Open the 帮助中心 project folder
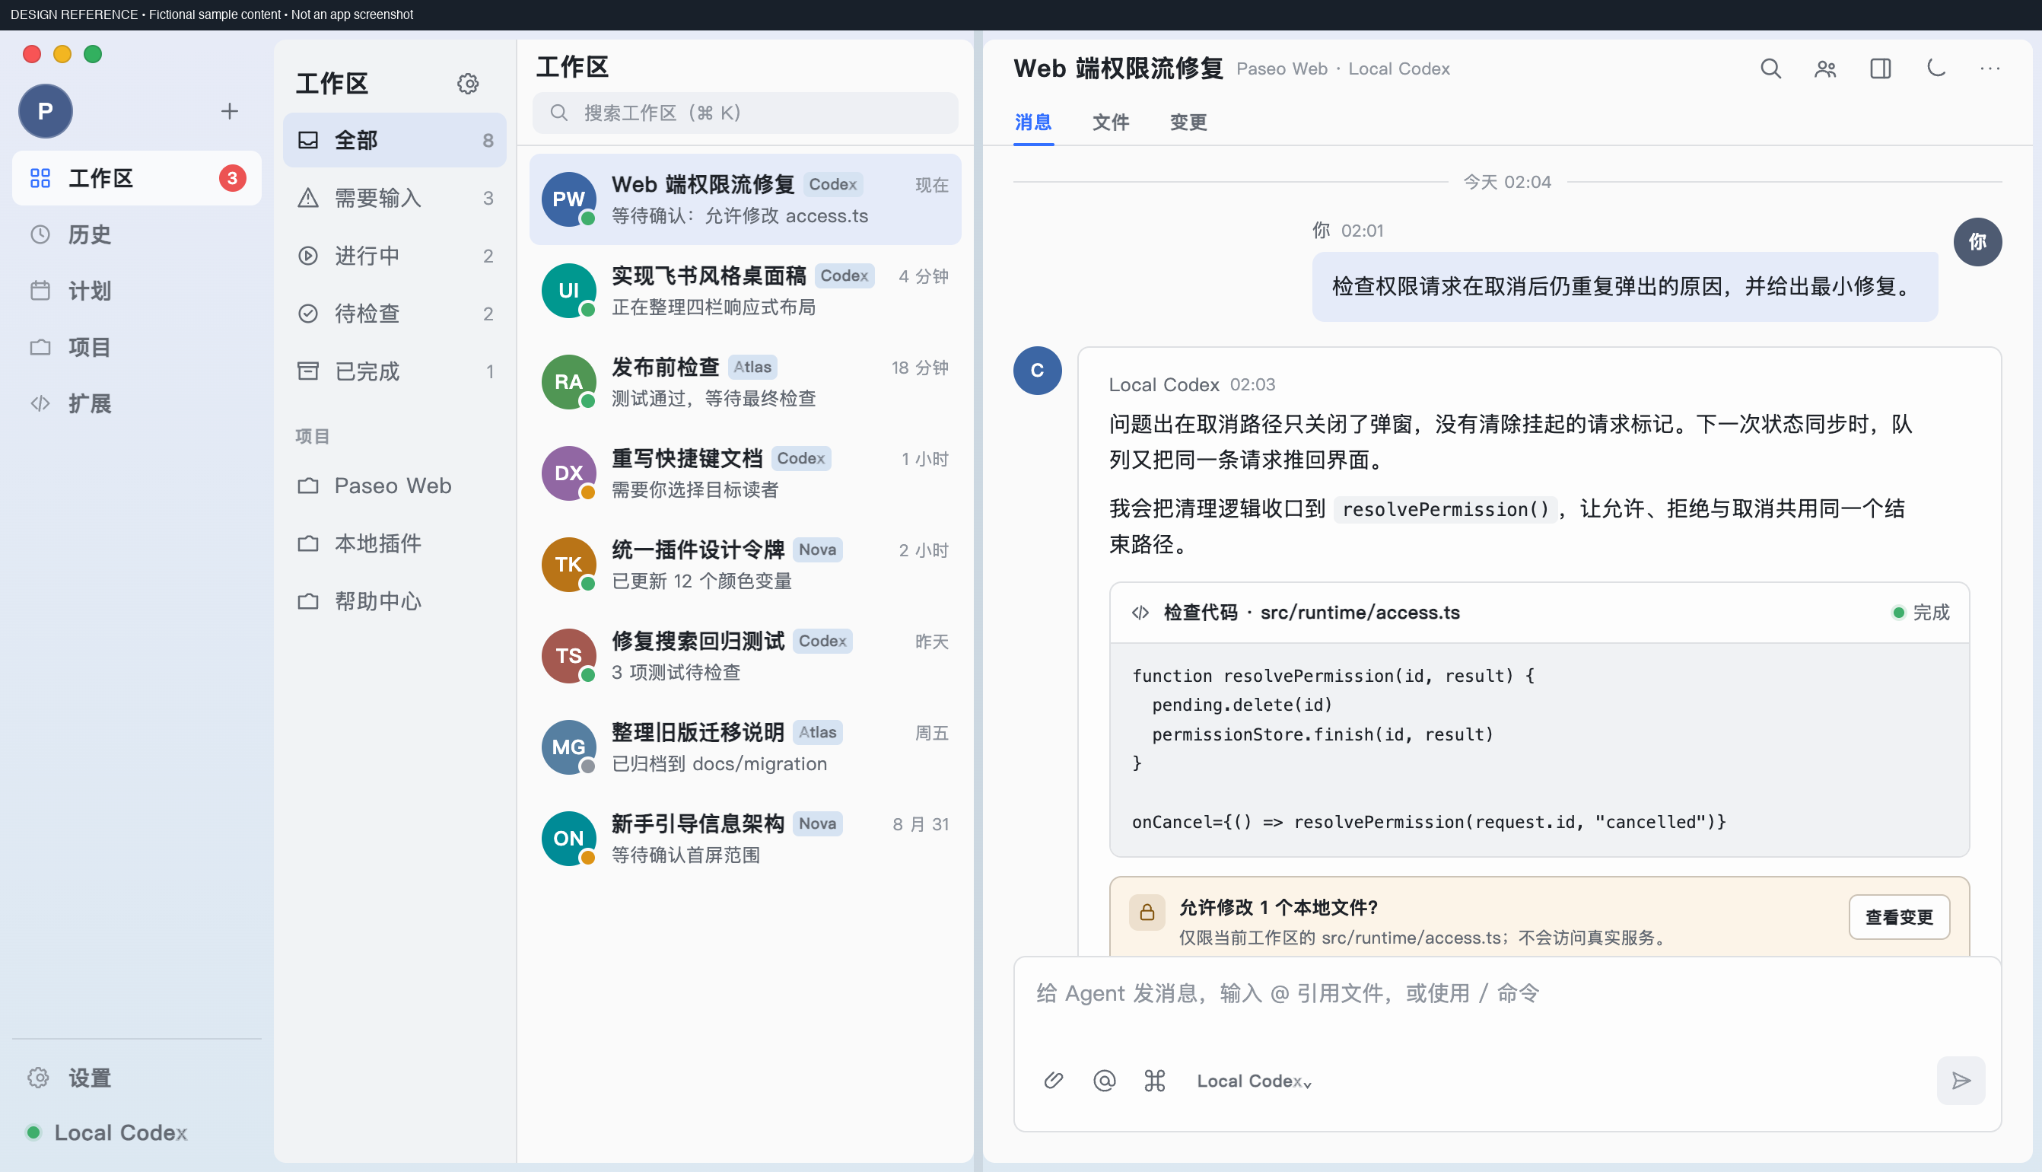 click(x=394, y=601)
